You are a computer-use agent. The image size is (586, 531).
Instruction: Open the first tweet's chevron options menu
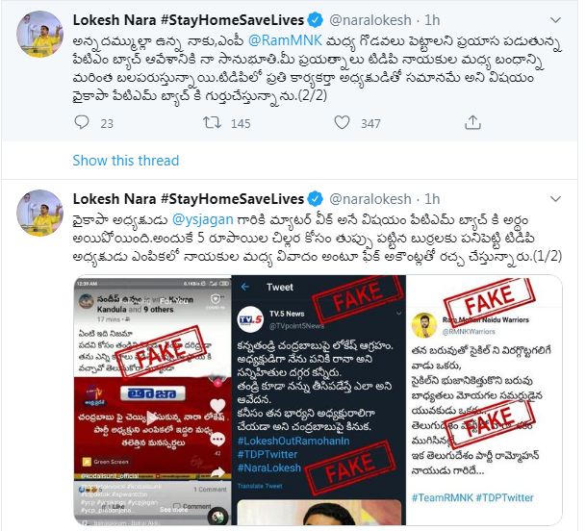(x=556, y=20)
